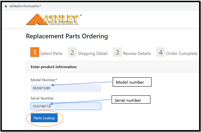Select step 3 Review Details
The image size is (202, 133).
(x=132, y=52)
